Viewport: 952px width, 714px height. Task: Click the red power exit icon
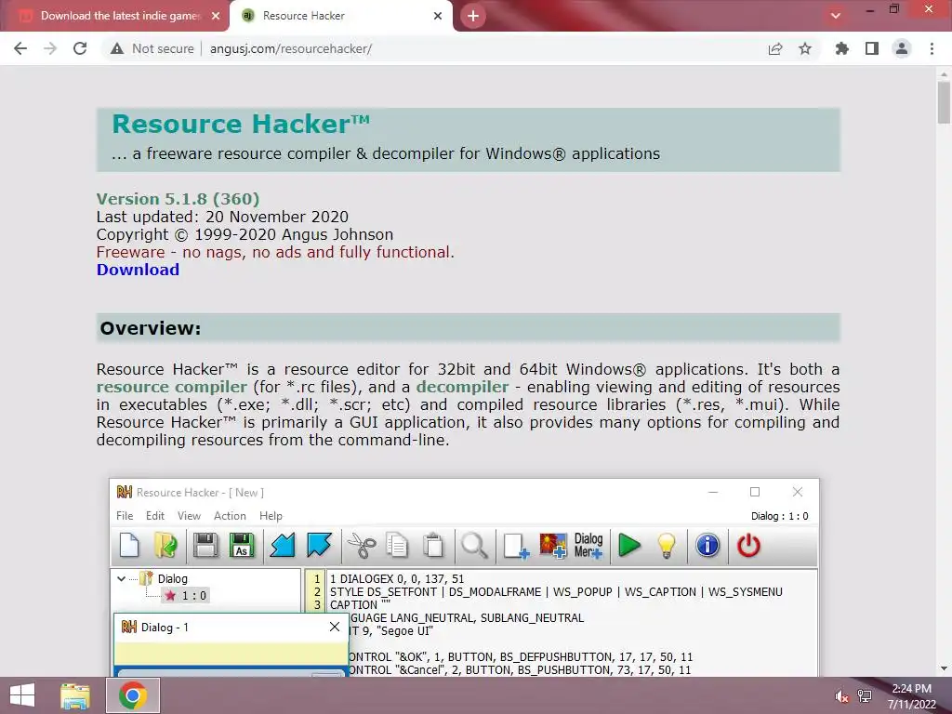point(748,545)
